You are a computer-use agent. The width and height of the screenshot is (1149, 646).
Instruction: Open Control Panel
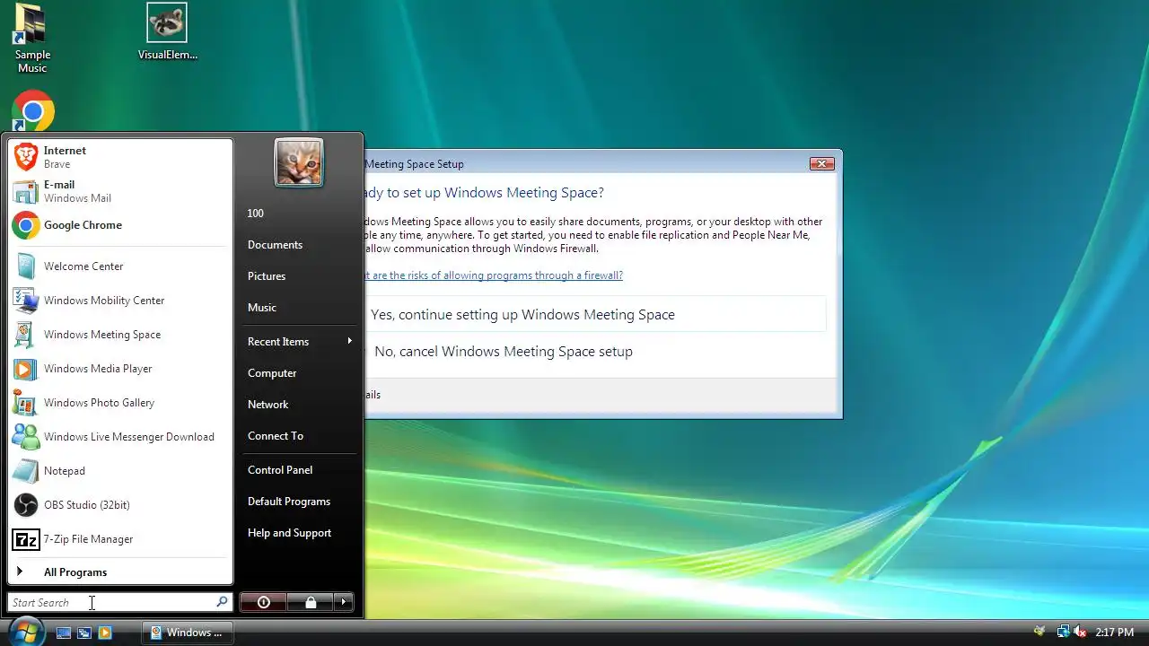click(x=299, y=470)
